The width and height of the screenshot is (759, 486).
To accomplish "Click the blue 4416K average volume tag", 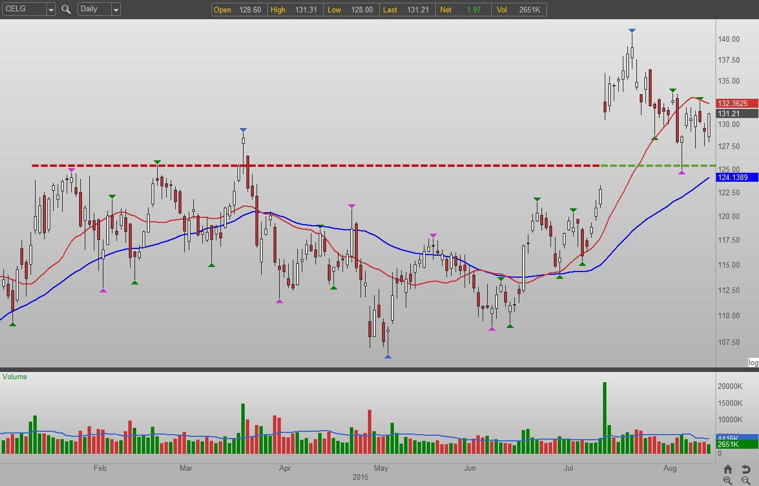I will tap(737, 437).
